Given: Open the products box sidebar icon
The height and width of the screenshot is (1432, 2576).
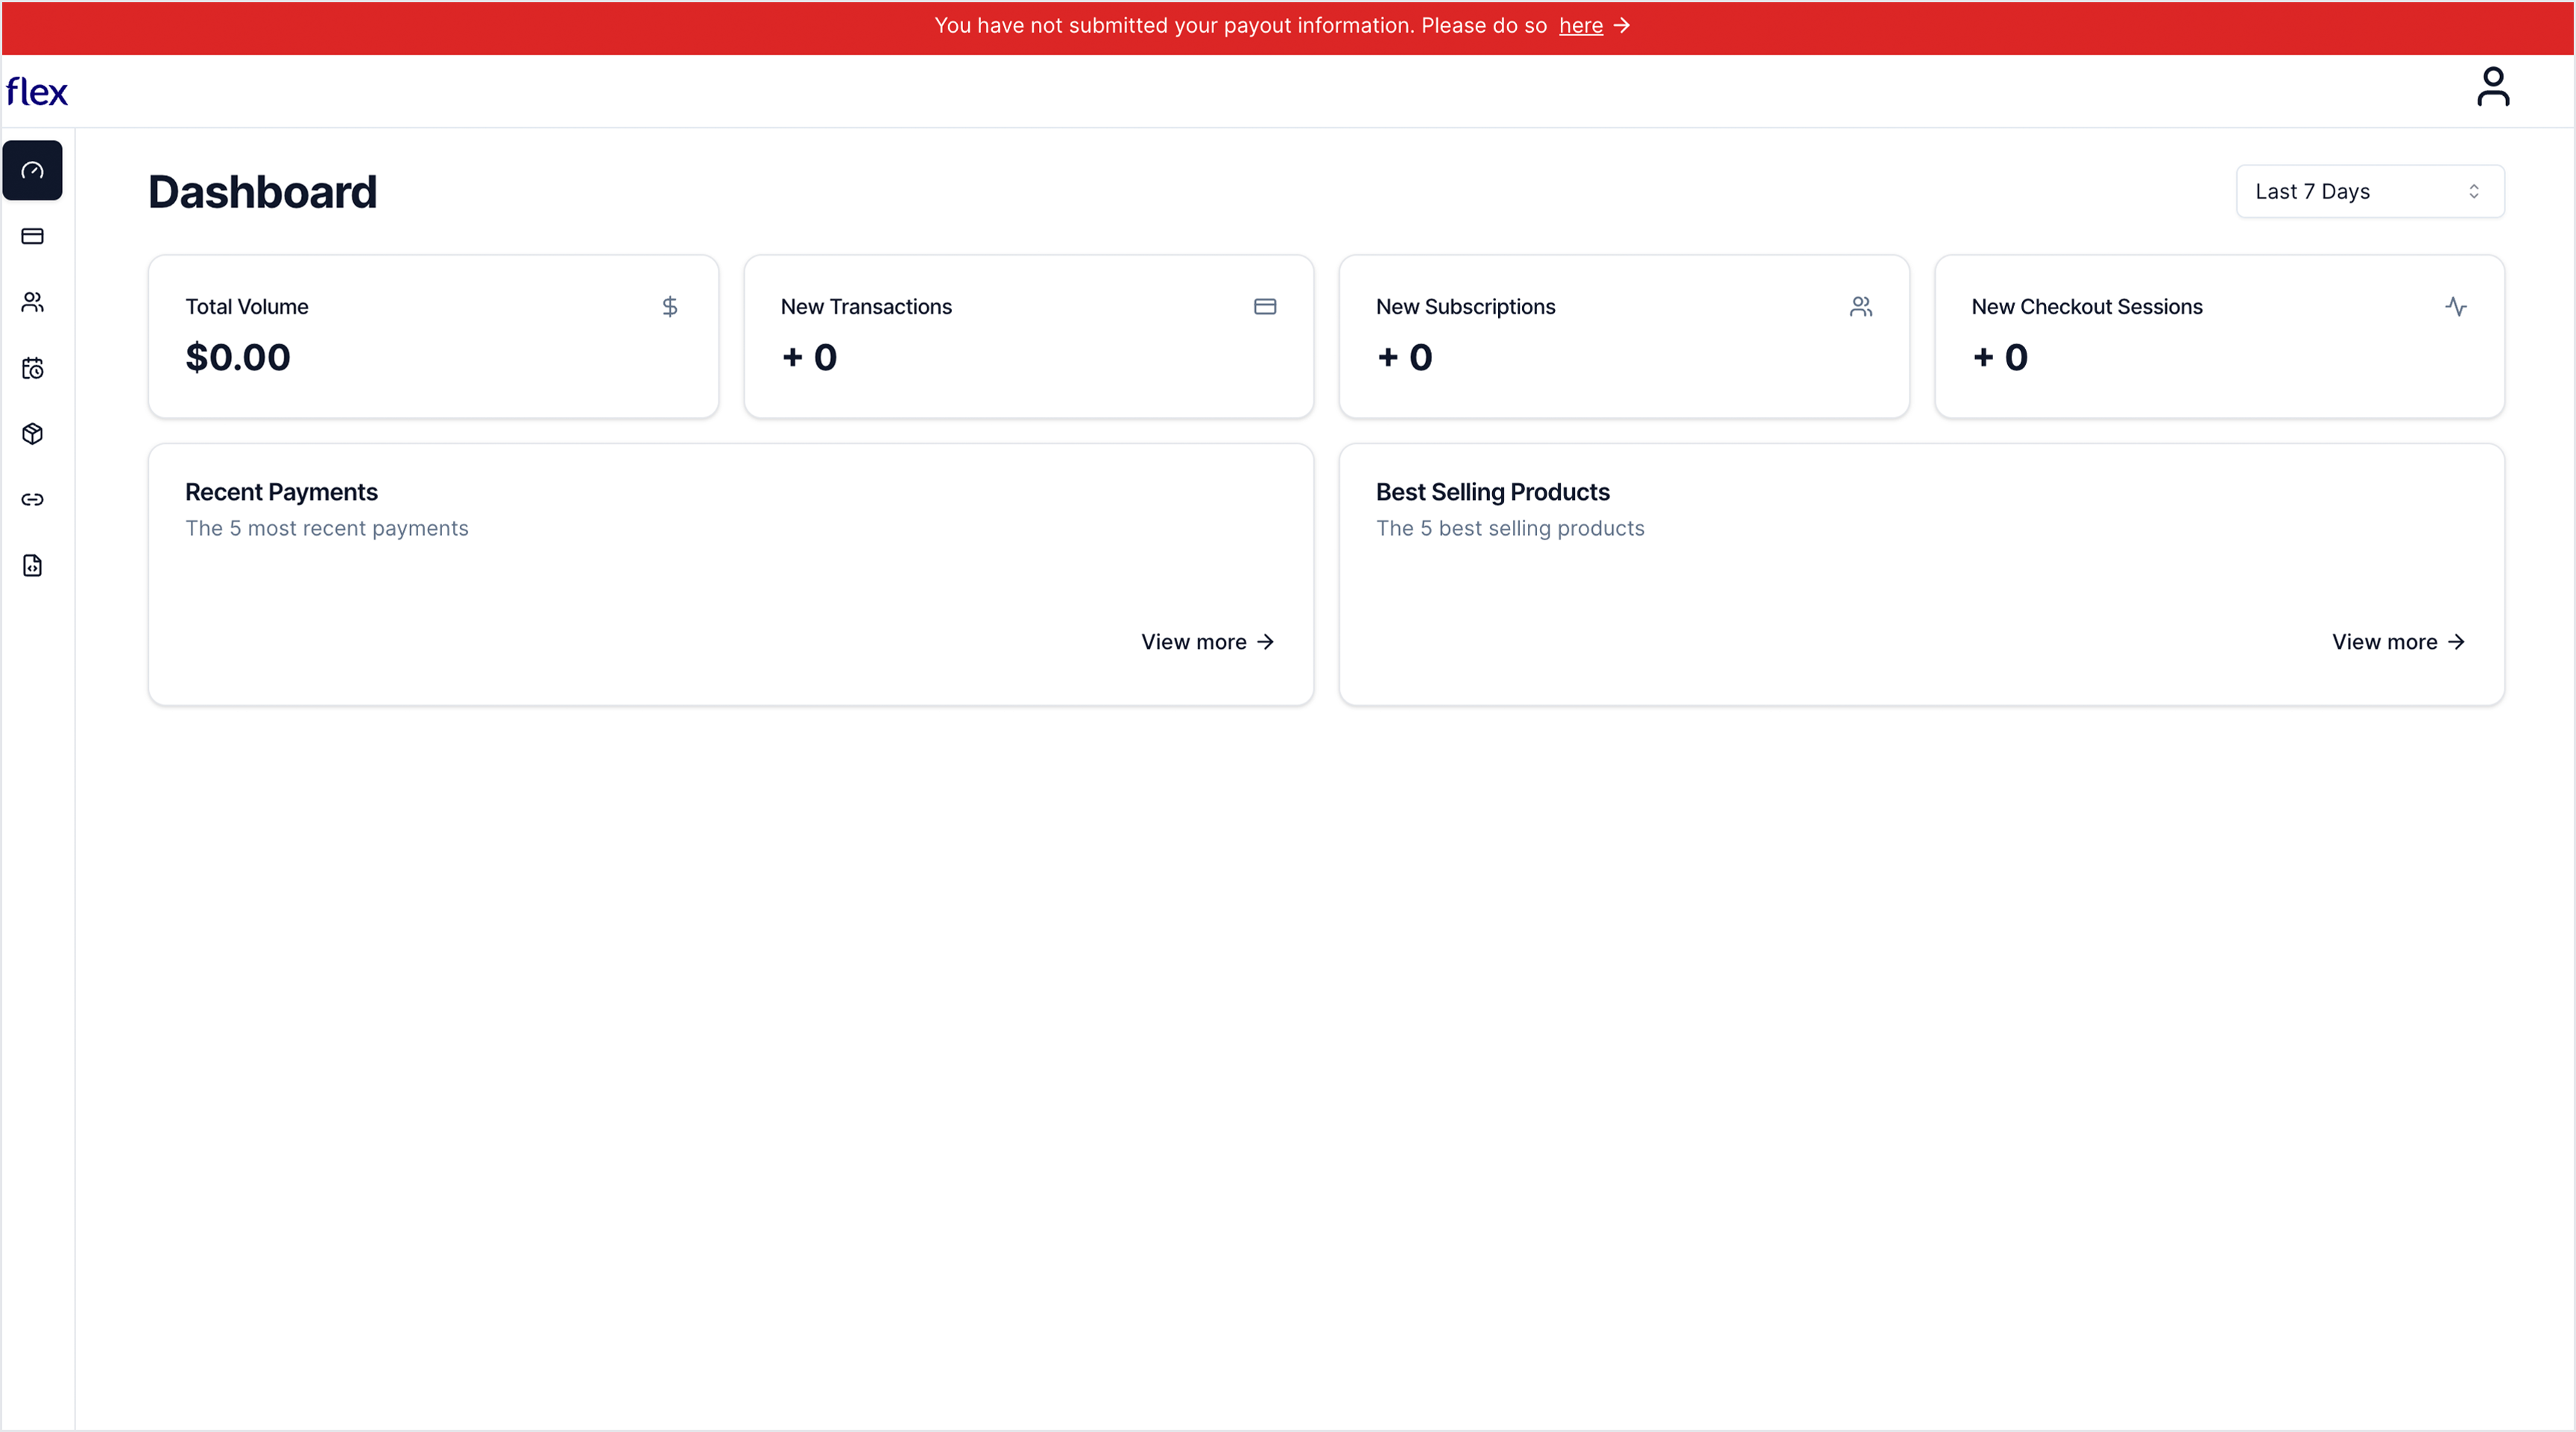Looking at the screenshot, I should pyautogui.click(x=32, y=434).
